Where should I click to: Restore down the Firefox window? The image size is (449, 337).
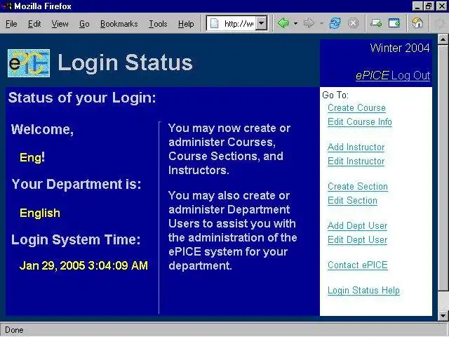click(429, 6)
